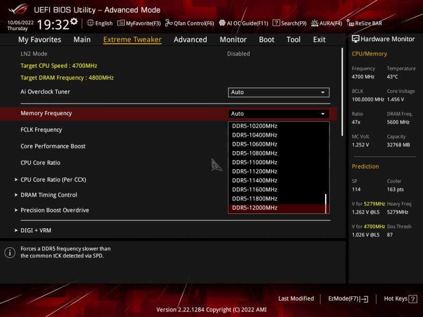Open Search(F9) tool
423x317 pixels.
pyautogui.click(x=289, y=23)
